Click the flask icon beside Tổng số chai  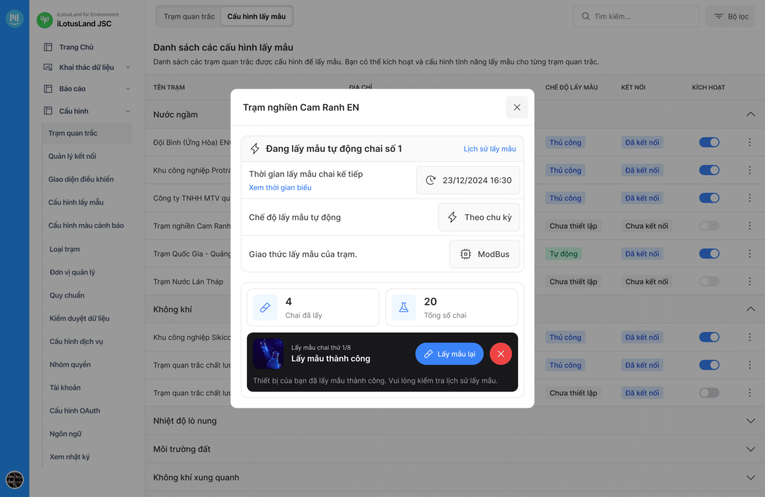click(x=403, y=307)
